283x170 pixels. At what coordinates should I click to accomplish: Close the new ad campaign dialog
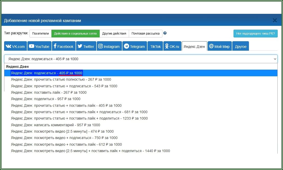coord(275,20)
